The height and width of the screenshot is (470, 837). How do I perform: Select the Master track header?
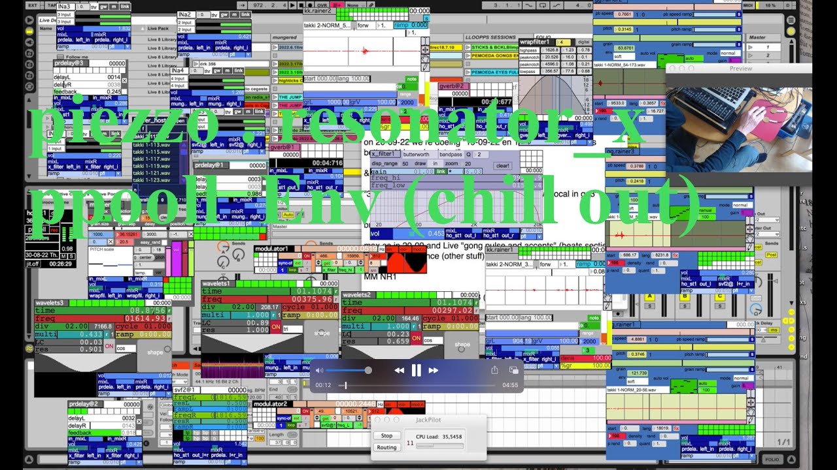[764, 38]
